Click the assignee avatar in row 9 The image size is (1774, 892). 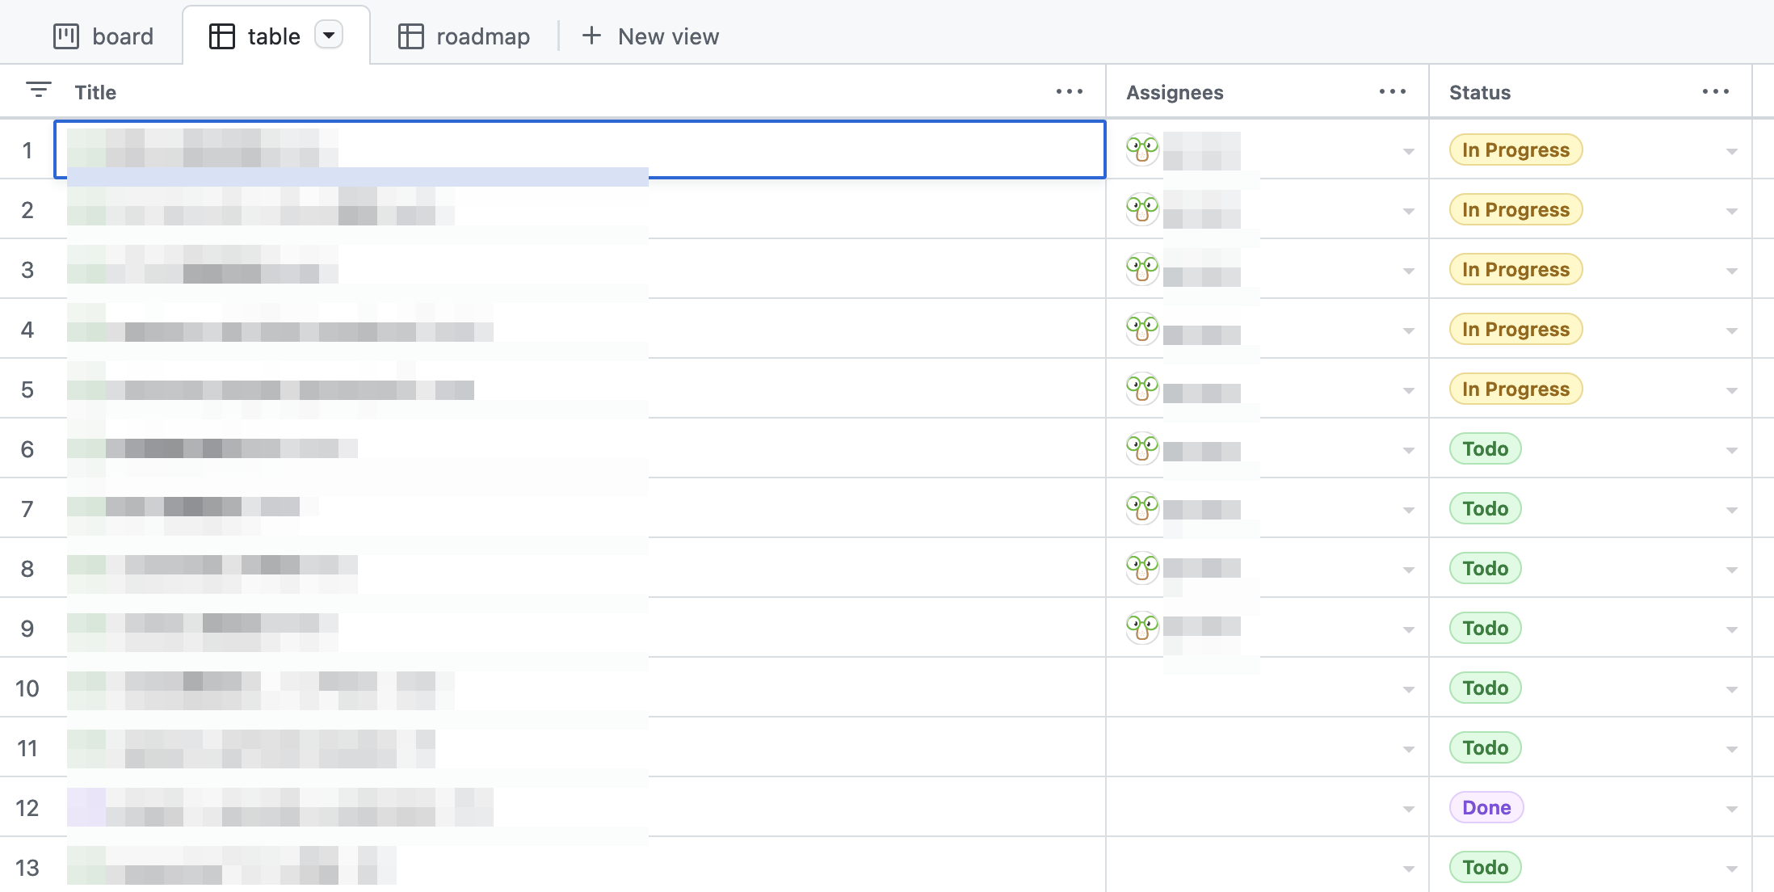click(1142, 628)
